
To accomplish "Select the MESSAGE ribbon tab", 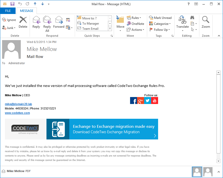I will [26, 11].
